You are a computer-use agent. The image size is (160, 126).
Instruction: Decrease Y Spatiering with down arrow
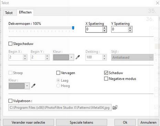(130, 31)
